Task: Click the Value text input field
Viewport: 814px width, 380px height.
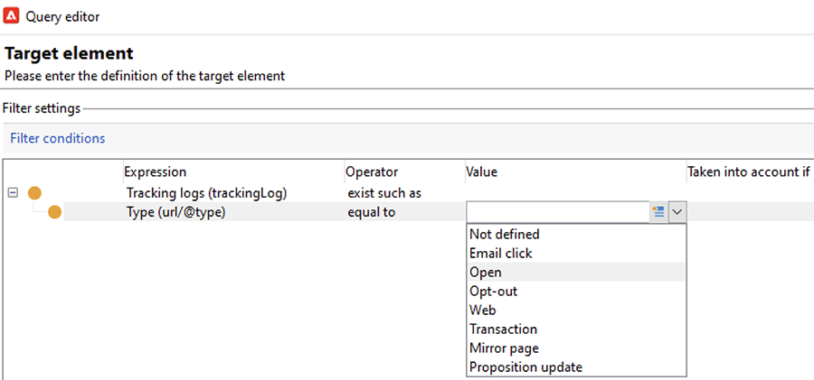Action: 556,212
